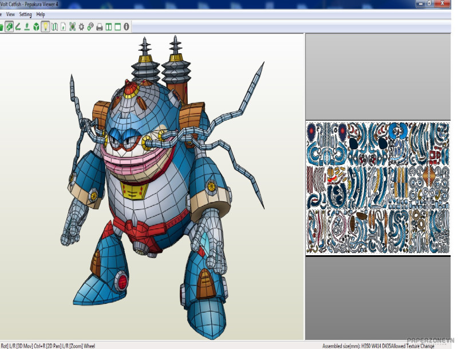Open the Help menu
This screenshot has width=458, height=349.
tap(41, 14)
